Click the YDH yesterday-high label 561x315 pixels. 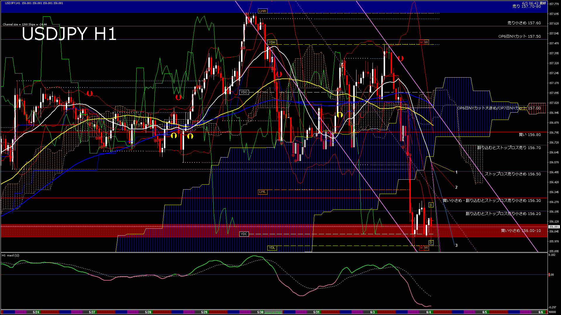(x=272, y=42)
